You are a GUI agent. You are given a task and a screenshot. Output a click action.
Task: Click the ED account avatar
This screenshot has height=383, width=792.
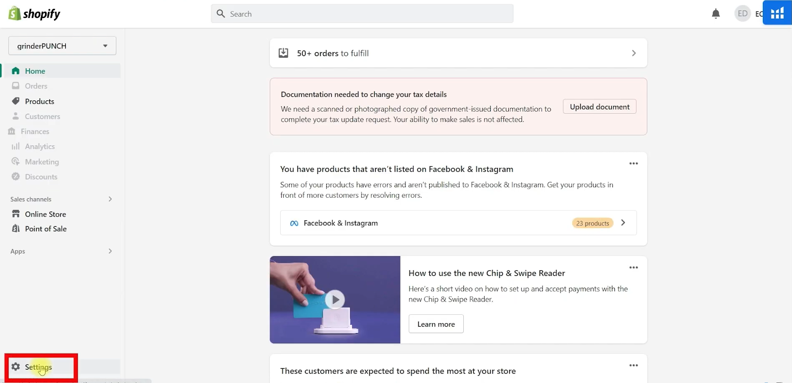click(742, 14)
